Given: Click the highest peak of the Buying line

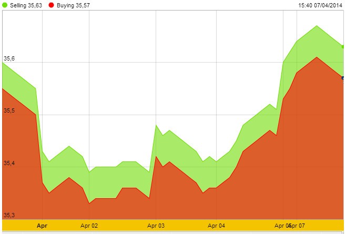Looking at the screenshot, I should [317, 57].
